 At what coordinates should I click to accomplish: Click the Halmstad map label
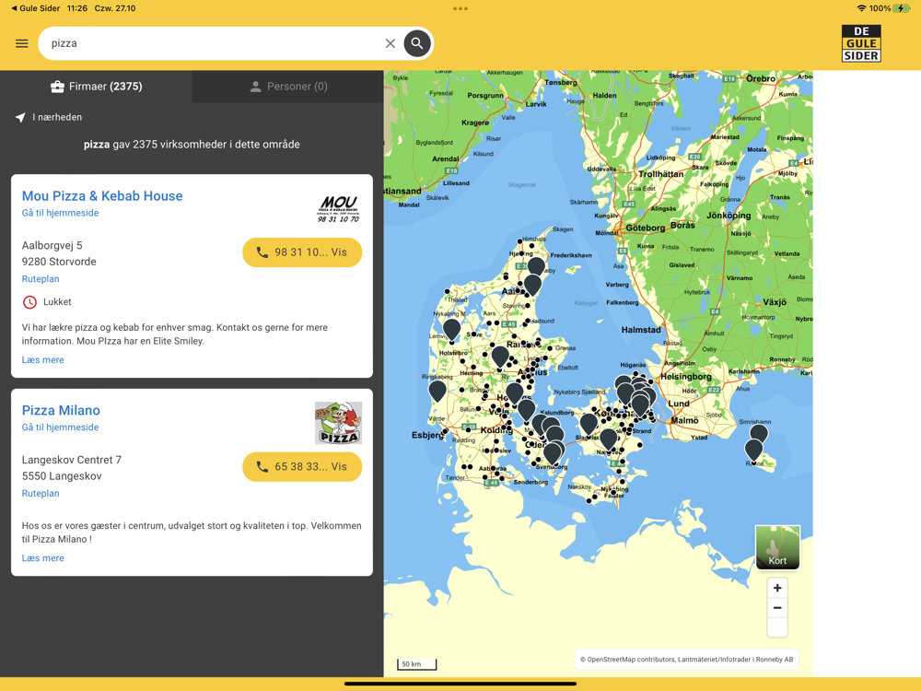(x=641, y=330)
